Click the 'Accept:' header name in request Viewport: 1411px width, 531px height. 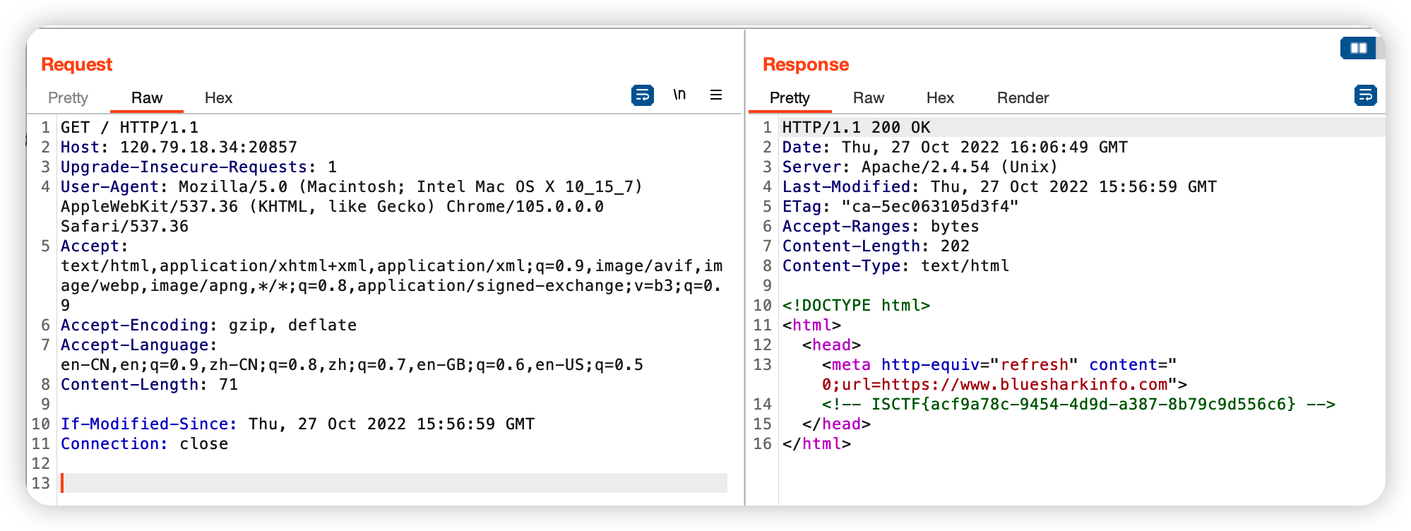(x=94, y=246)
